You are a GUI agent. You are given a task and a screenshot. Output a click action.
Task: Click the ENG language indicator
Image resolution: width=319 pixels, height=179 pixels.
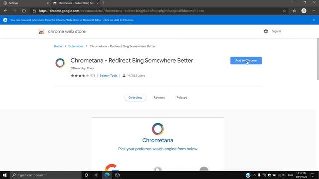click(290, 175)
